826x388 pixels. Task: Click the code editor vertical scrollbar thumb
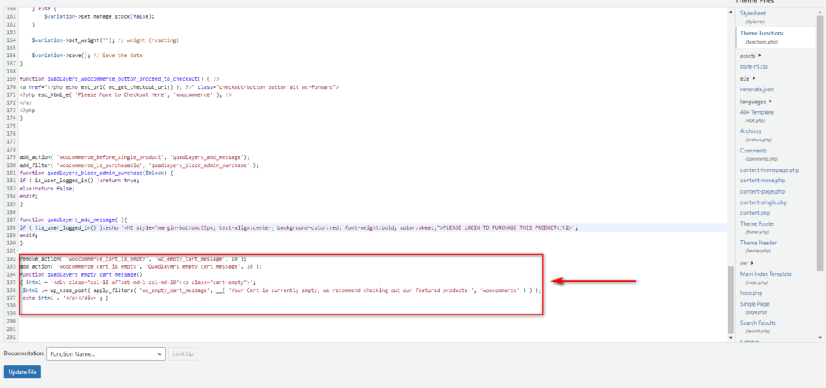click(x=730, y=299)
